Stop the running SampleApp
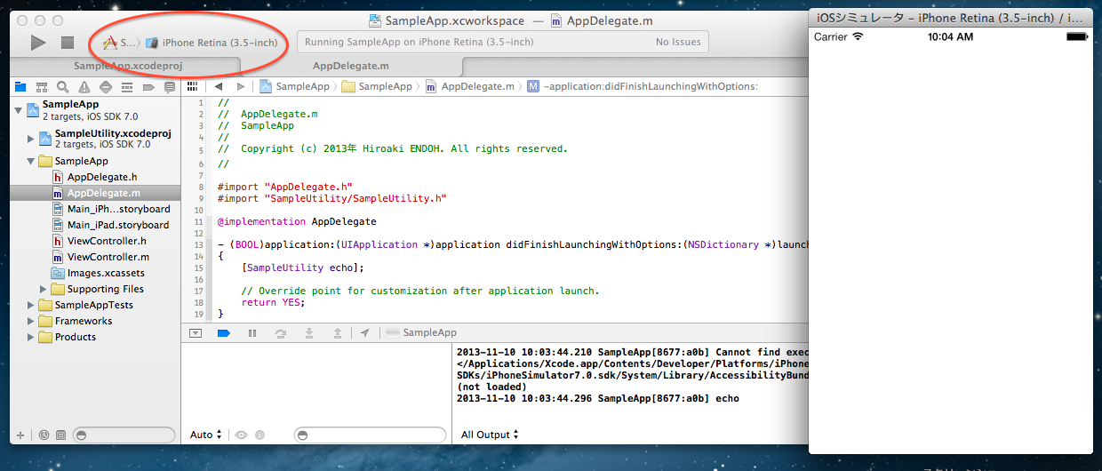 click(67, 42)
